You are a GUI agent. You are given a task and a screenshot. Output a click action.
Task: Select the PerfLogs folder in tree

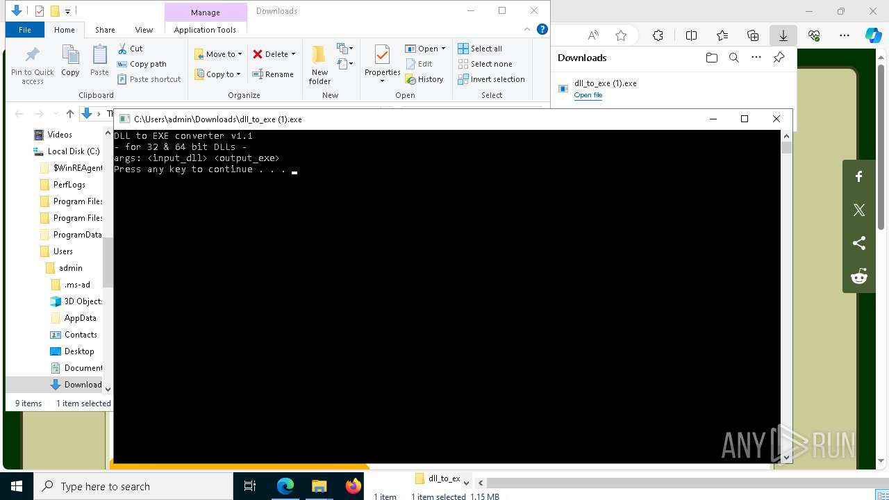tap(63, 185)
